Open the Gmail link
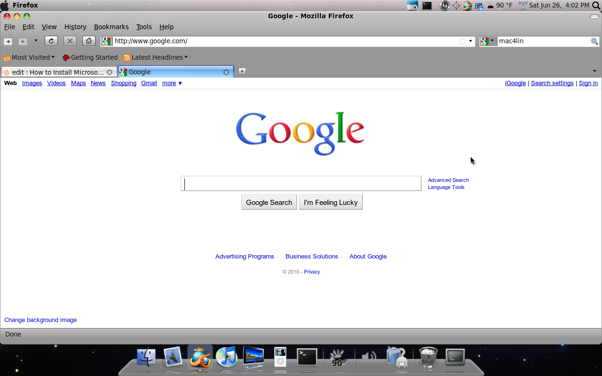 (149, 83)
